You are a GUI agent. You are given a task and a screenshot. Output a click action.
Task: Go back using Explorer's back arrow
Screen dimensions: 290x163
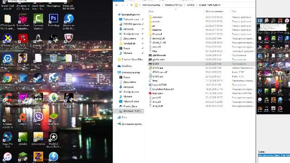pyautogui.click(x=116, y=5)
